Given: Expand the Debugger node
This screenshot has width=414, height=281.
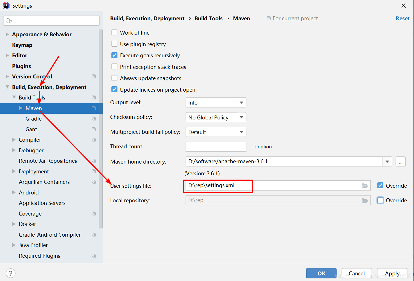Looking at the screenshot, I should [14, 150].
